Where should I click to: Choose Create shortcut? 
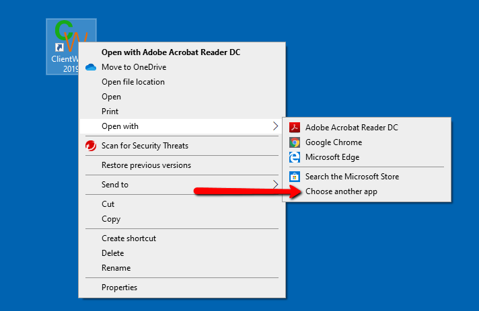pos(182,238)
